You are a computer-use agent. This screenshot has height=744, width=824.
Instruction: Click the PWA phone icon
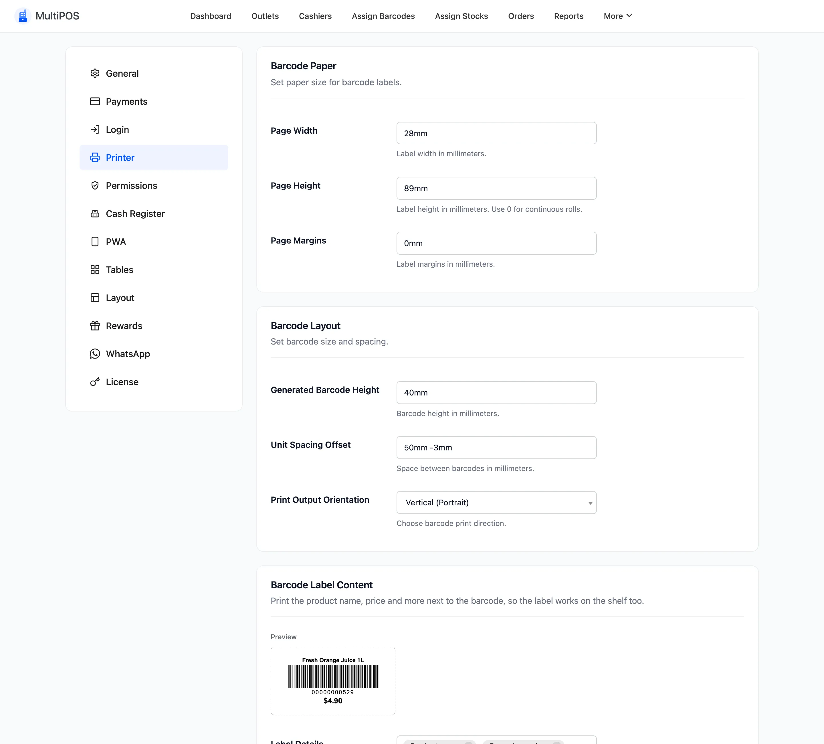point(95,242)
